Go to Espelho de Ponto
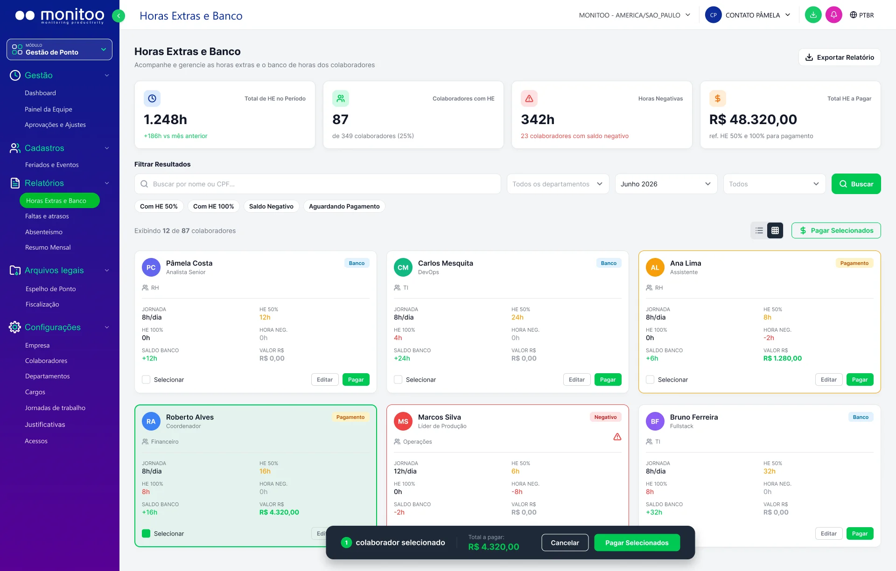 (51, 289)
